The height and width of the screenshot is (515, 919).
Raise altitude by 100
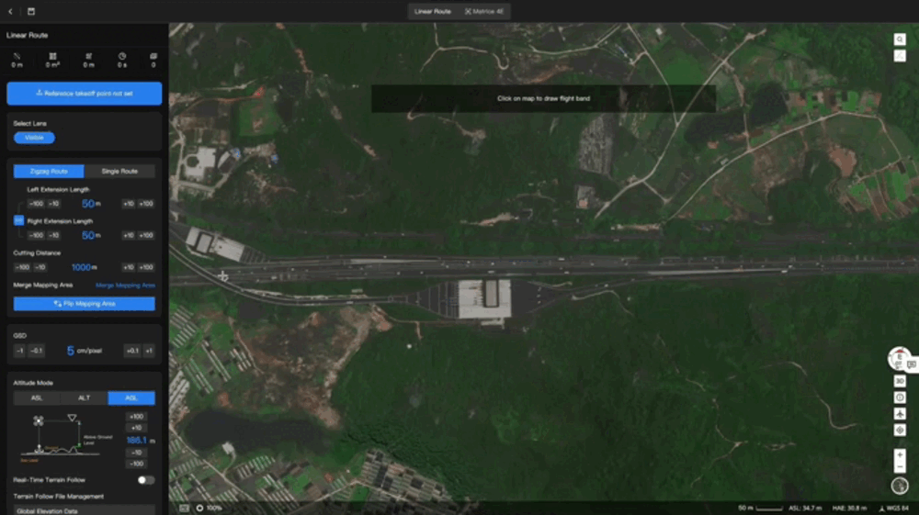pos(137,417)
